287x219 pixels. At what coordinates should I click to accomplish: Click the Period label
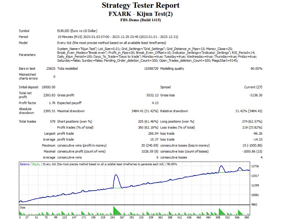coord(23,37)
